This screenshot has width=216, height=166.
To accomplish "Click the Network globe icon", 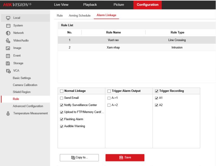I will [8, 33].
